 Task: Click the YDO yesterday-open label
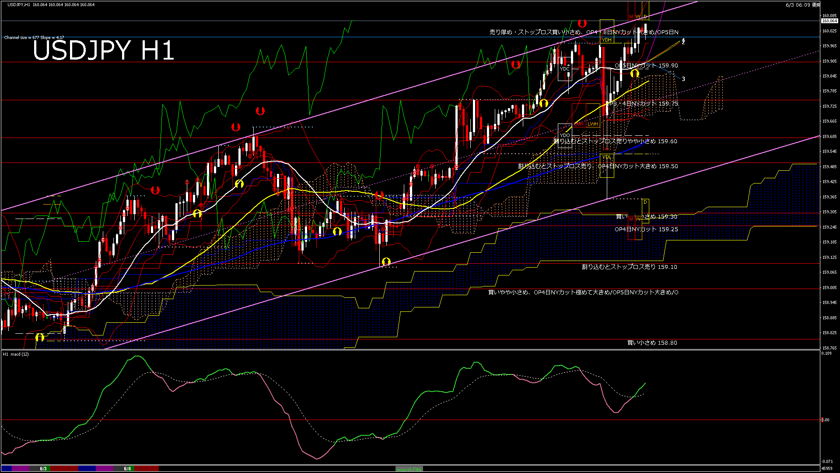pyautogui.click(x=565, y=135)
